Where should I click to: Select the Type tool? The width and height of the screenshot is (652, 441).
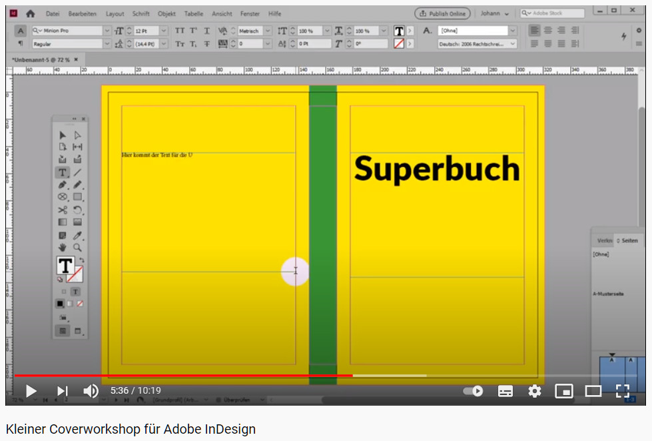pyautogui.click(x=62, y=171)
